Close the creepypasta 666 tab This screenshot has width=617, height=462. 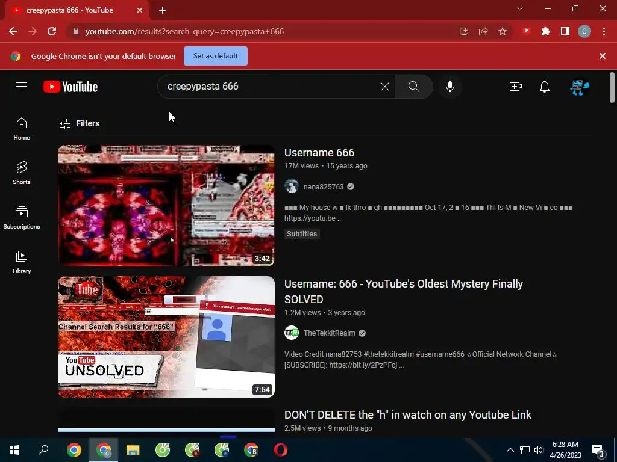pyautogui.click(x=140, y=10)
